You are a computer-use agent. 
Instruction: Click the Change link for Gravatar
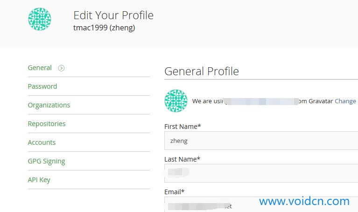point(345,101)
